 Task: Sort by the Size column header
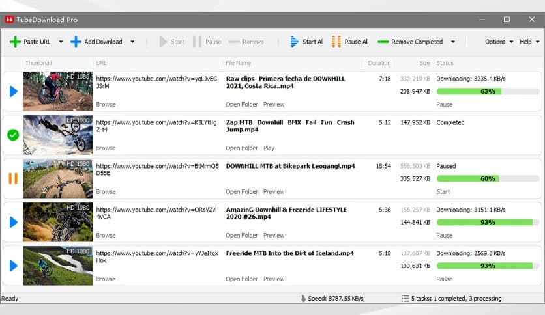(424, 62)
